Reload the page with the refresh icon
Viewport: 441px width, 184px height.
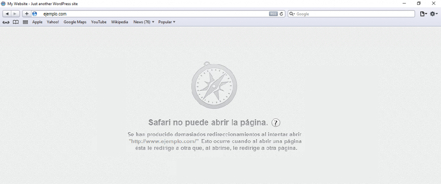click(x=281, y=14)
